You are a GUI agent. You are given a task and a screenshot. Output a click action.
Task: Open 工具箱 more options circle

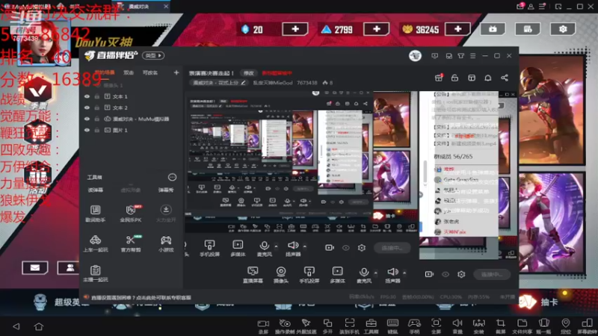click(173, 177)
